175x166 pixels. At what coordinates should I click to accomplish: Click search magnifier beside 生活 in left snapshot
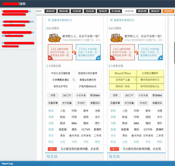(48, 156)
